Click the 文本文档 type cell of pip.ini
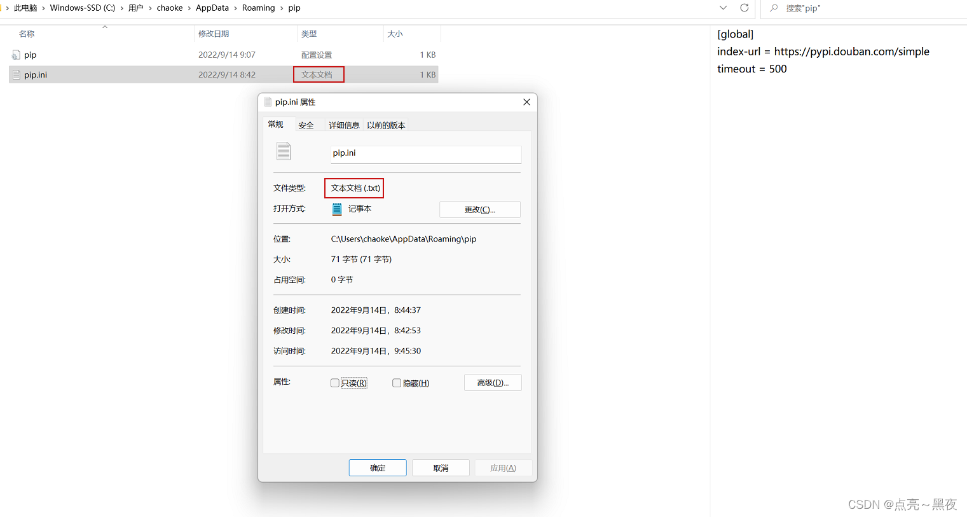The height and width of the screenshot is (517, 967). (x=317, y=74)
